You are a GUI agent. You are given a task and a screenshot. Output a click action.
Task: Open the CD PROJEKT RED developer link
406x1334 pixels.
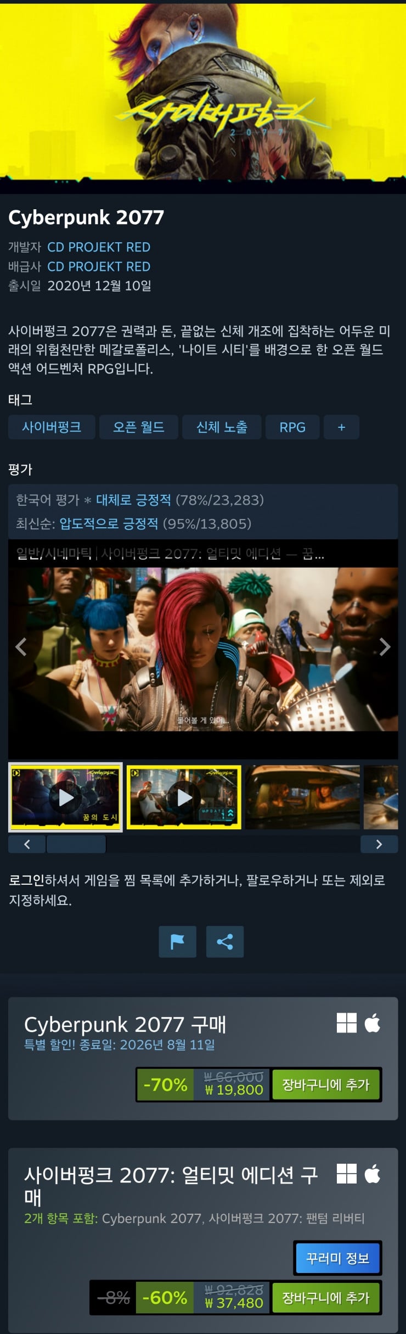pos(99,247)
